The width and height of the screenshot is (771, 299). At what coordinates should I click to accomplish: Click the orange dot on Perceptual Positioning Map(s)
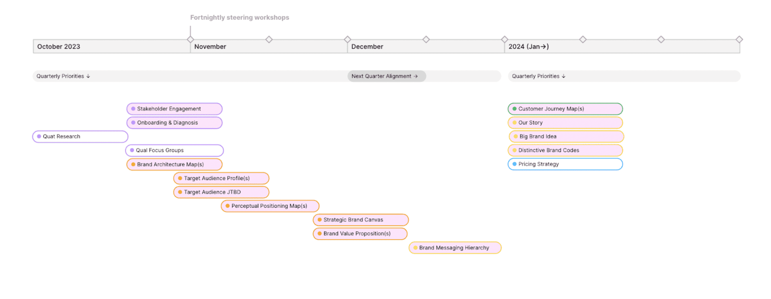click(x=227, y=206)
